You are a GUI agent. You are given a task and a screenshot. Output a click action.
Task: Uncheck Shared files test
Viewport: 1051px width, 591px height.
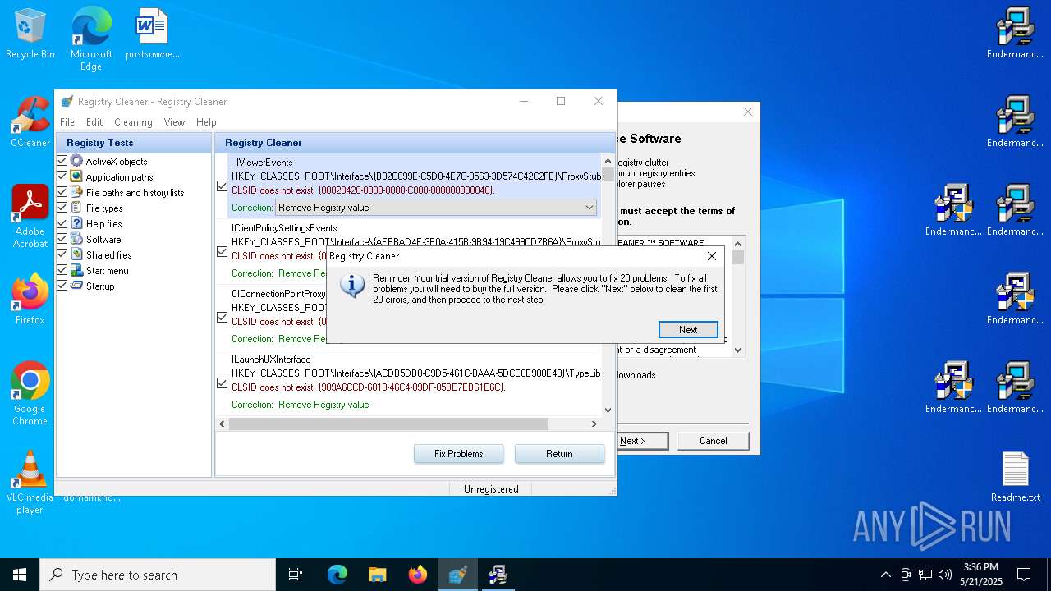[x=62, y=255]
